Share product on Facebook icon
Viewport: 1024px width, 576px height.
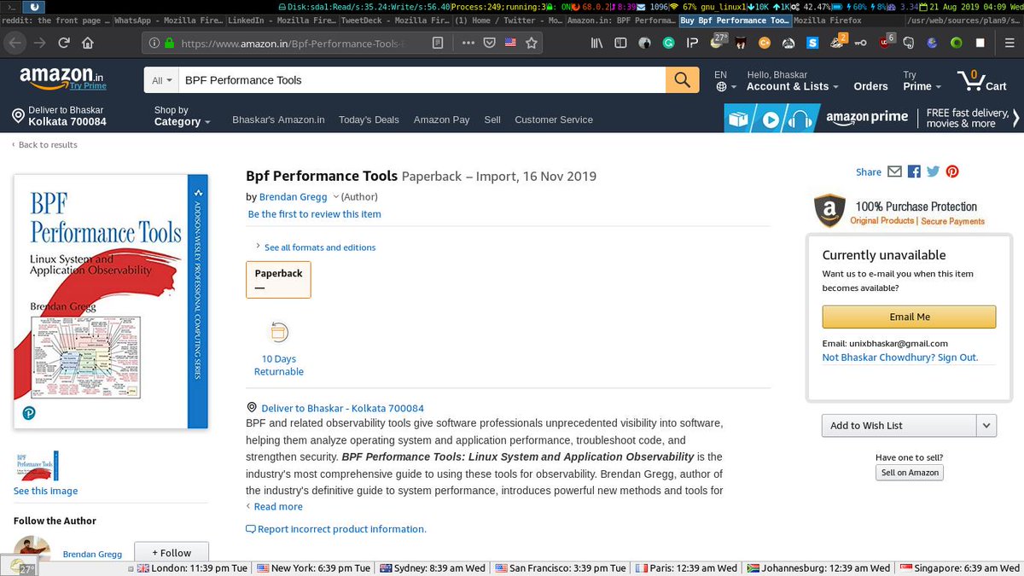914,172
